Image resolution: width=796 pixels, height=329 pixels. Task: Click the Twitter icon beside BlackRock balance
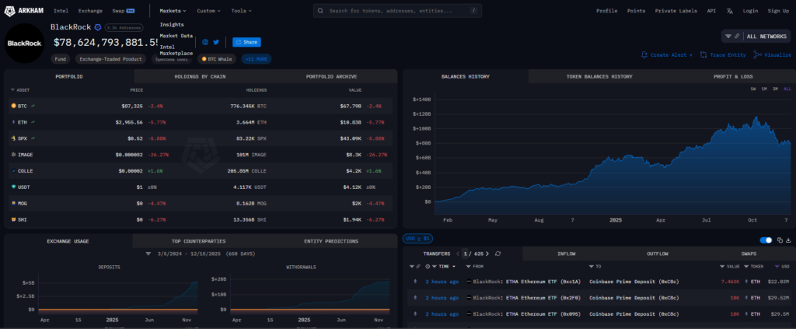tap(216, 42)
